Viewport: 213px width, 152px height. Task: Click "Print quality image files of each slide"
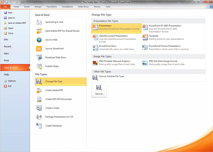117,64
